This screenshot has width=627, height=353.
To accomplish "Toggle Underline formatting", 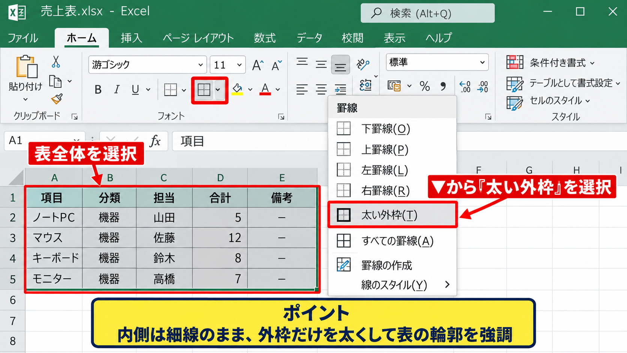I will pyautogui.click(x=135, y=90).
